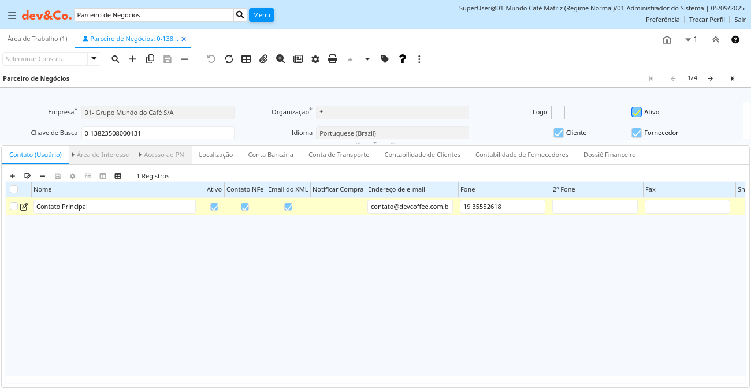
Task: Toggle grid view in main toolbar
Action: coord(246,59)
